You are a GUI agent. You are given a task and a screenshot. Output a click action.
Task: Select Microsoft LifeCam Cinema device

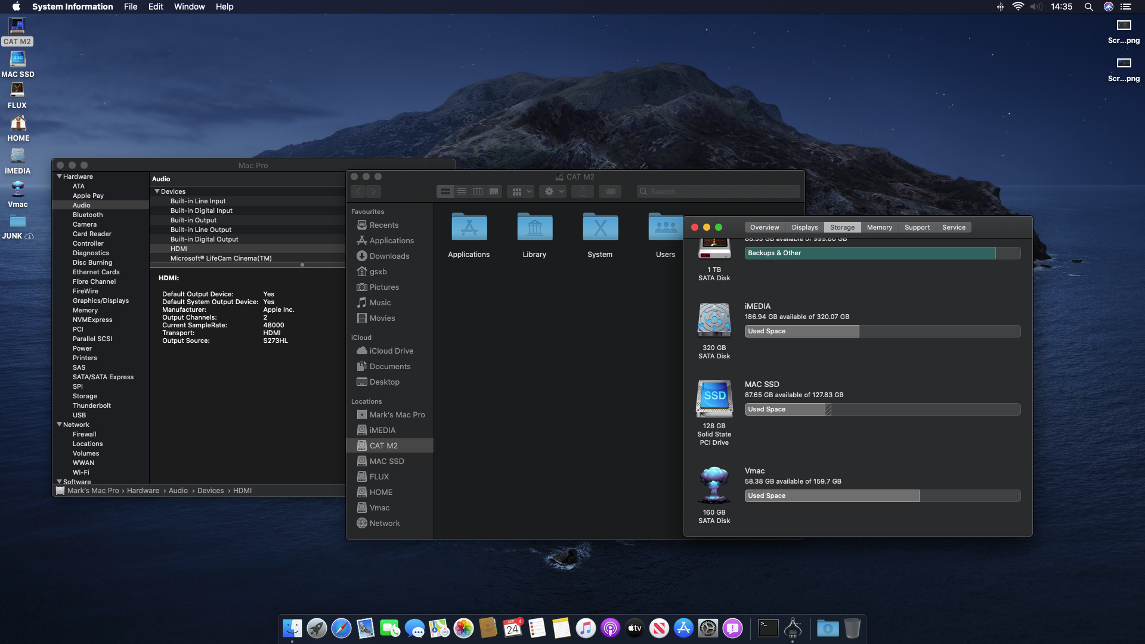point(247,258)
